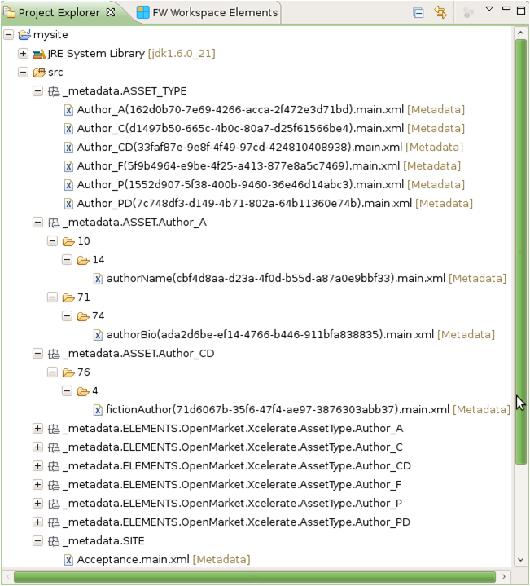Image resolution: width=530 pixels, height=586 pixels.
Task: Click the folder icon for 4
Action: click(83, 391)
